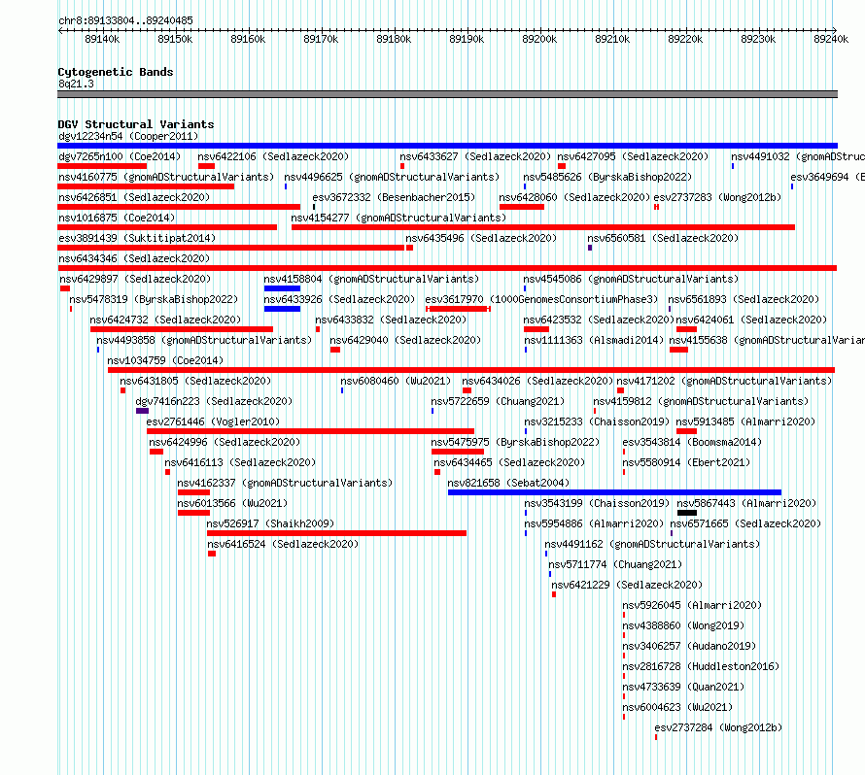865x775 pixels.
Task: Click nsv4159812 gnomADStructuralVariants label
Action: coord(701,401)
